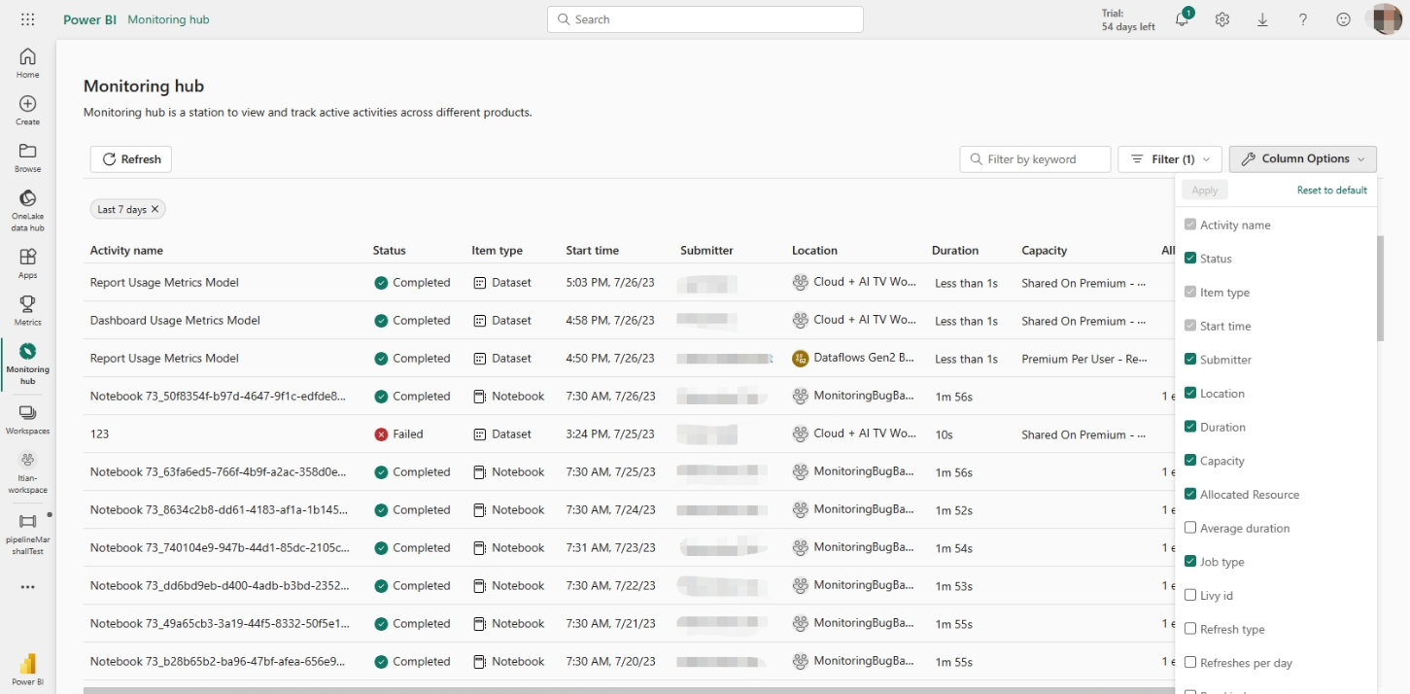The width and height of the screenshot is (1410, 694).
Task: Sort by Status column header
Action: [390, 251]
